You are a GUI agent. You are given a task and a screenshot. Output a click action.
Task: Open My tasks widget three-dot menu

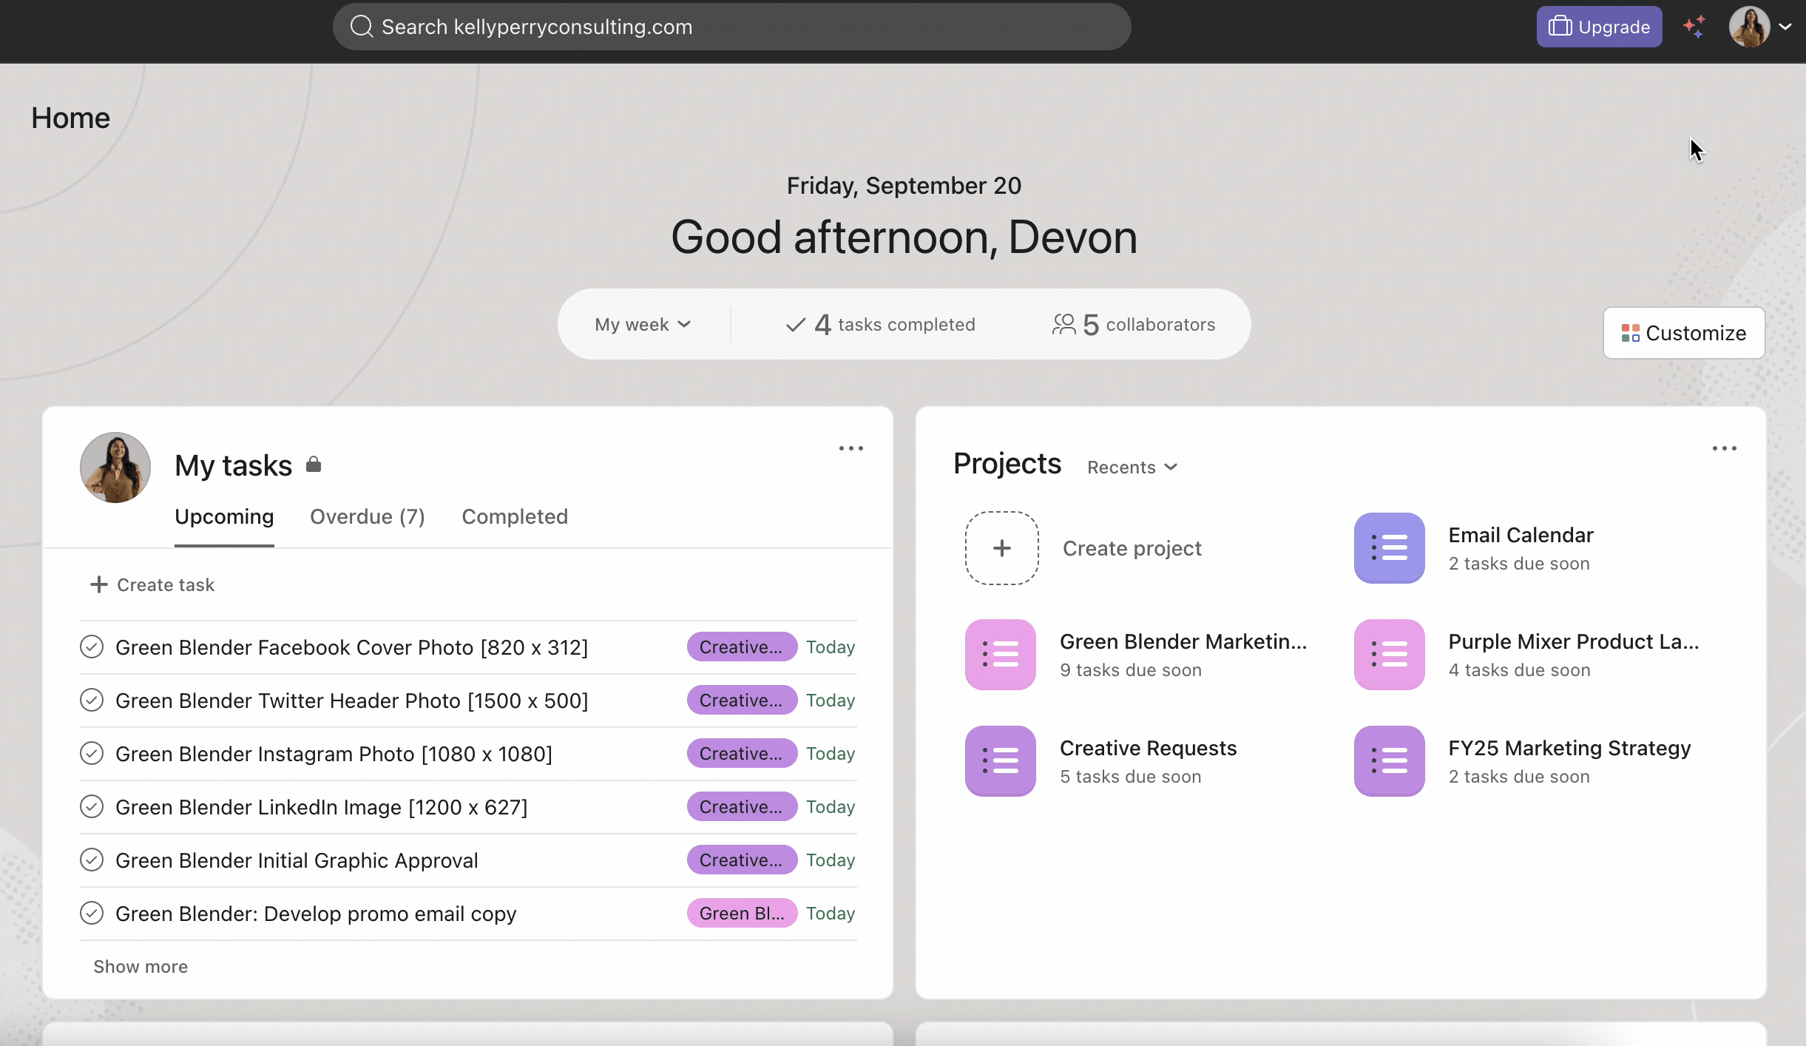point(850,448)
